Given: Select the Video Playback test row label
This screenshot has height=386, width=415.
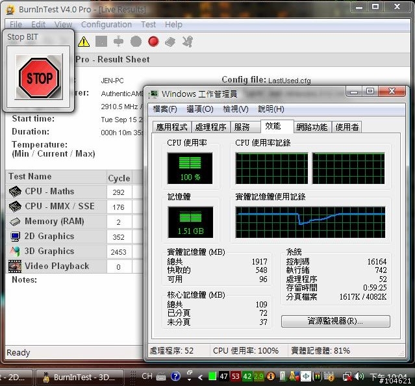Looking at the screenshot, I should coord(57,266).
